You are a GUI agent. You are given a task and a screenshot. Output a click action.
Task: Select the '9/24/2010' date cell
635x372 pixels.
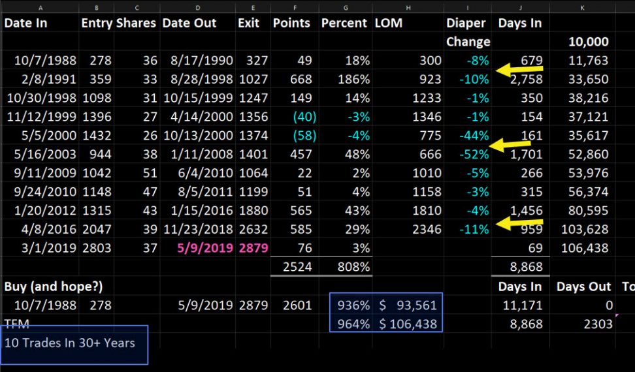pos(40,191)
